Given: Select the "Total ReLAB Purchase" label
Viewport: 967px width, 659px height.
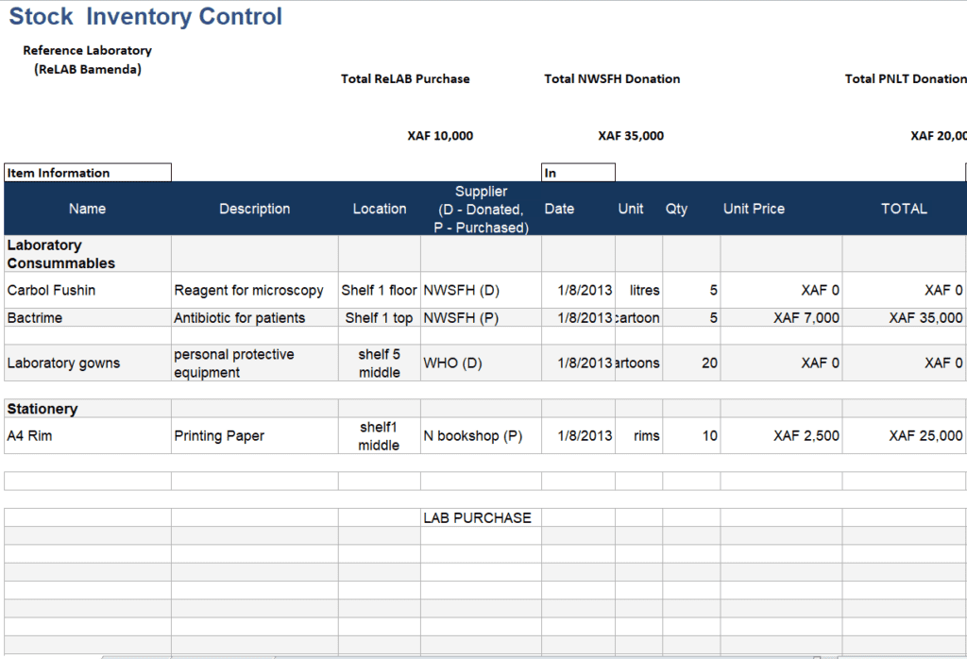Looking at the screenshot, I should 405,79.
